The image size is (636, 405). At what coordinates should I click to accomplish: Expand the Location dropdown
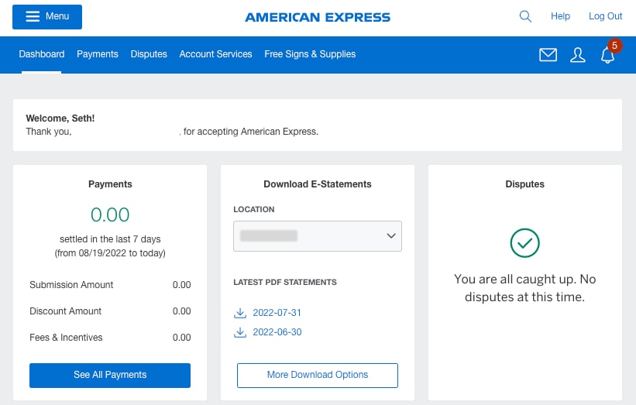pyautogui.click(x=318, y=236)
